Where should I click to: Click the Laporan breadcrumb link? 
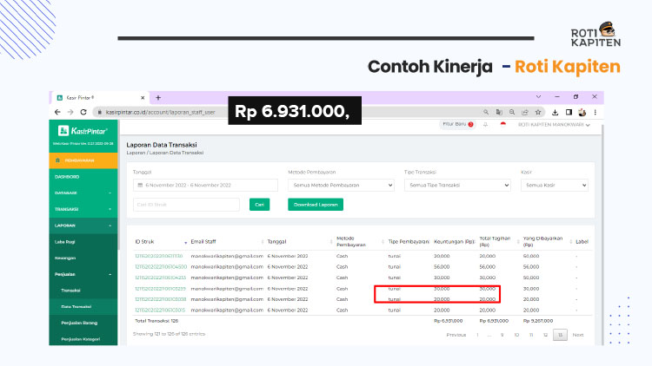pos(136,153)
